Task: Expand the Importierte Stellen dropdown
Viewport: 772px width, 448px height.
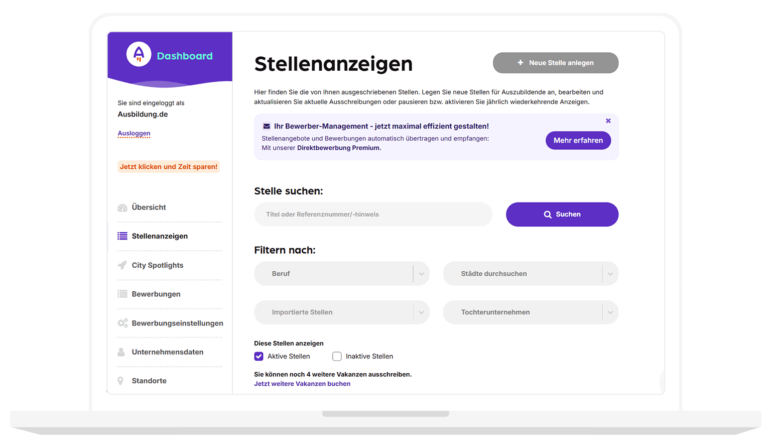Action: (342, 312)
